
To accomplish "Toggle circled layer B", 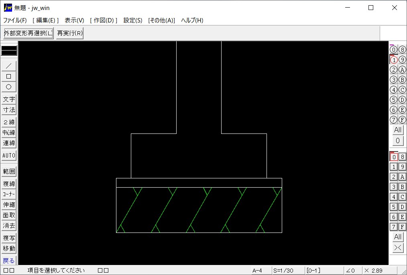I will point(402,79).
